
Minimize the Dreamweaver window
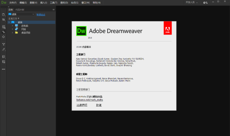pyautogui.click(x=213, y=2)
